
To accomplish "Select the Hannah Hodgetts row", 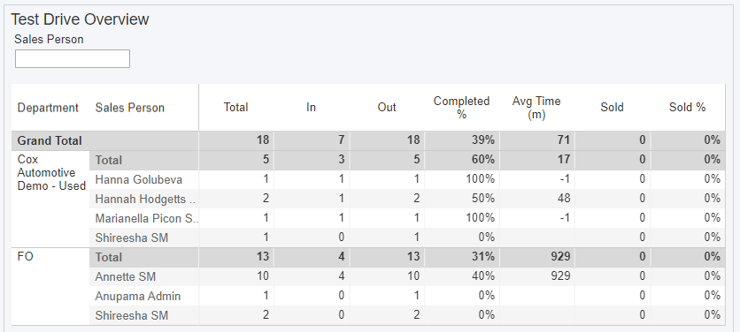I will point(407,199).
